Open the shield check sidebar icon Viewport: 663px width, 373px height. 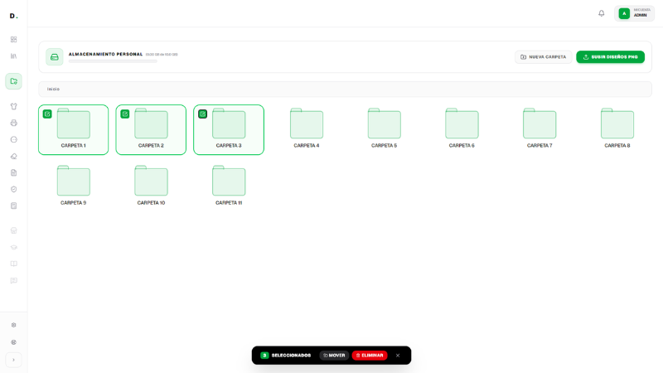coord(13,189)
